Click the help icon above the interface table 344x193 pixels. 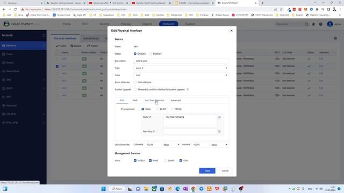[x=335, y=38]
